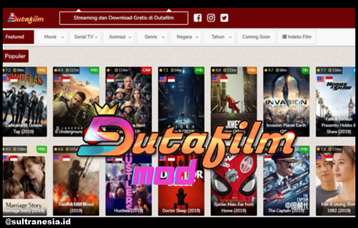Open Doctor Sleep (2019) poster

[181, 180]
